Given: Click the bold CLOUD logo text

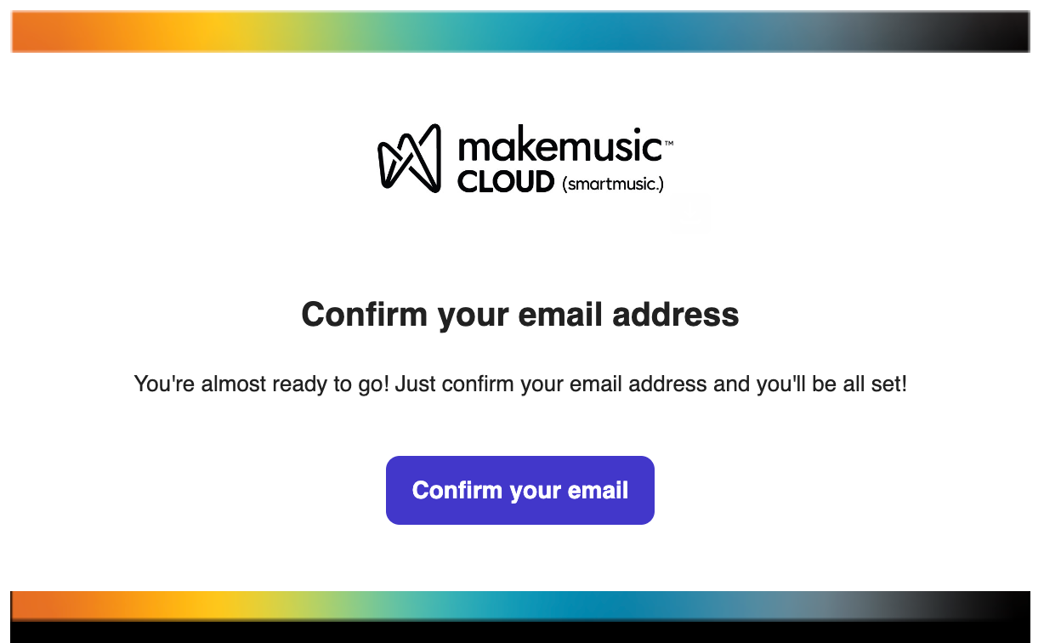Looking at the screenshot, I should [506, 182].
